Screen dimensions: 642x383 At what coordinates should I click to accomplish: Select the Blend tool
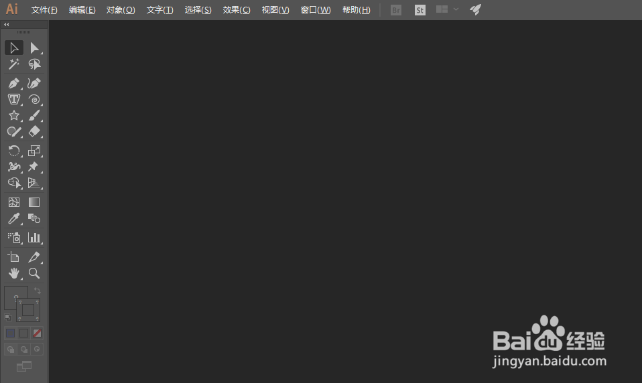click(34, 218)
